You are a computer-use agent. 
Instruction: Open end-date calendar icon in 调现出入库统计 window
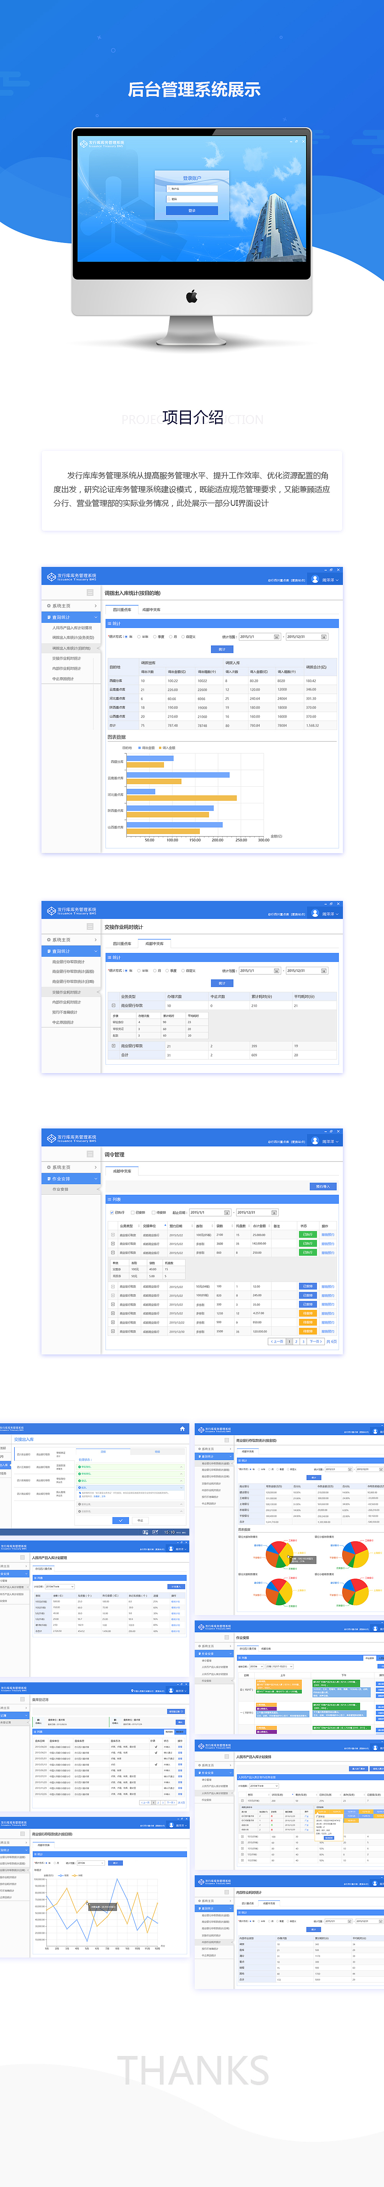(x=323, y=637)
